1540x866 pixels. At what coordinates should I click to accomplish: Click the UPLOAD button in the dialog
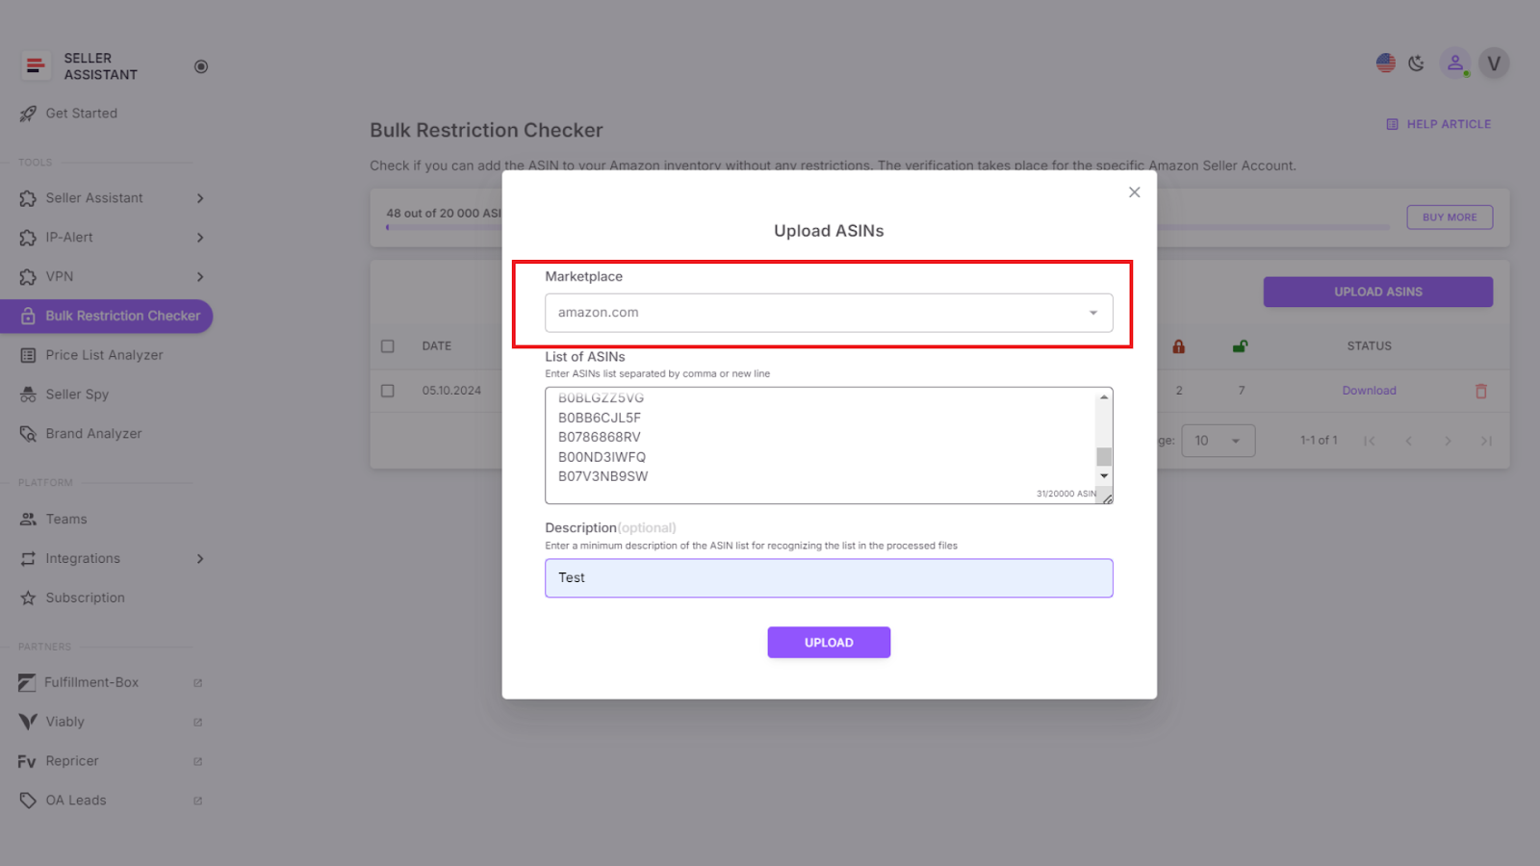829,642
